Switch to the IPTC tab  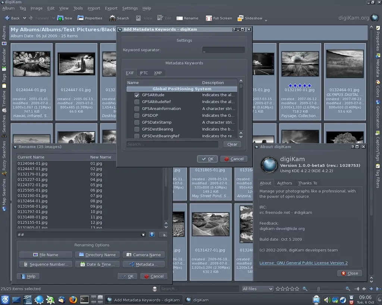[143, 73]
